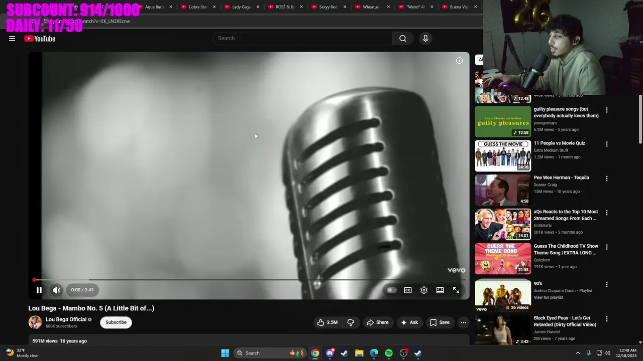Open the player settings gear
The width and height of the screenshot is (643, 361).
click(424, 290)
